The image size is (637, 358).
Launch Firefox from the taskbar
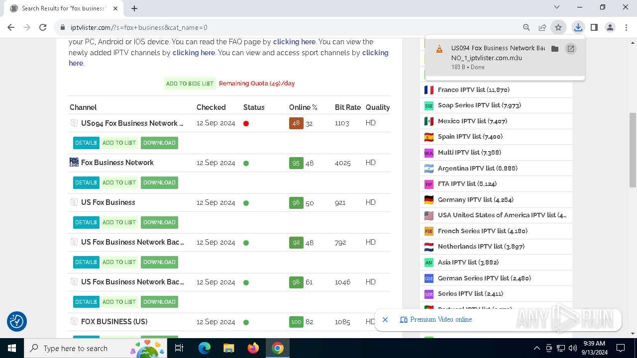point(253,348)
